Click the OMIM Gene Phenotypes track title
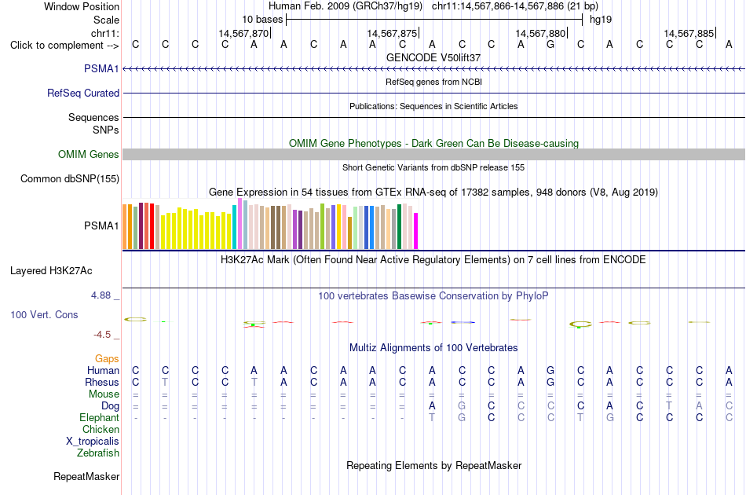This screenshot has height=495, width=746. click(434, 143)
